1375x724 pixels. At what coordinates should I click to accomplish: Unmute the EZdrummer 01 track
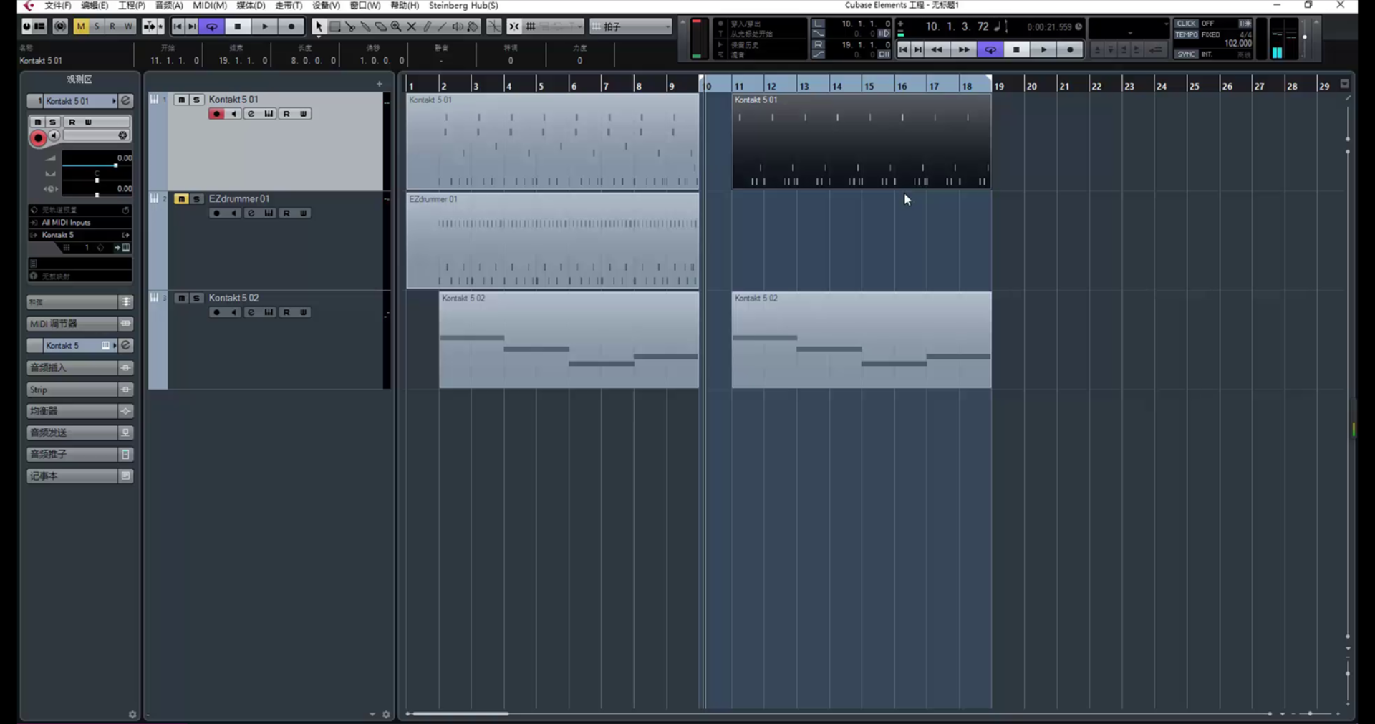181,198
